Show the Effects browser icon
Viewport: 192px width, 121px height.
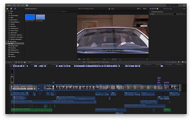tap(183, 62)
